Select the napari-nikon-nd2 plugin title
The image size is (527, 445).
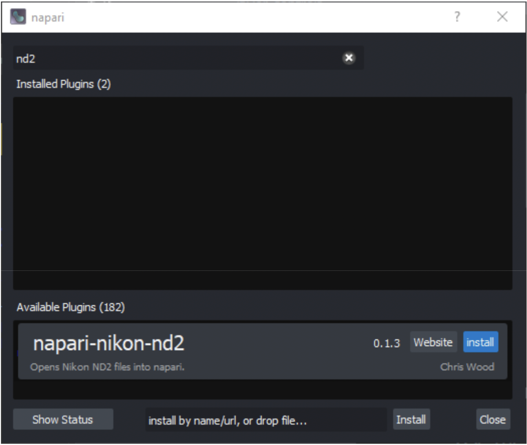tap(109, 343)
